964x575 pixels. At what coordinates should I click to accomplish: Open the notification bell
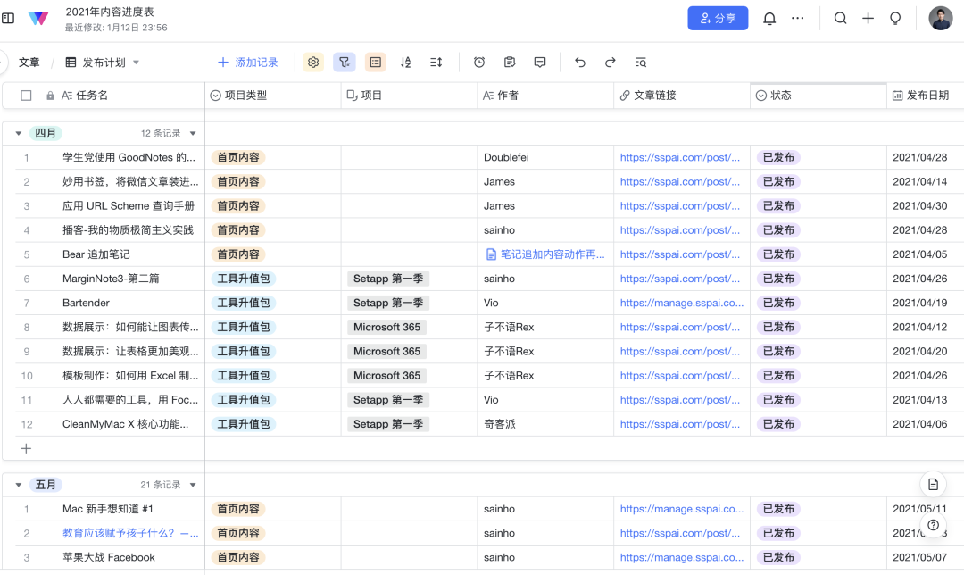(769, 19)
